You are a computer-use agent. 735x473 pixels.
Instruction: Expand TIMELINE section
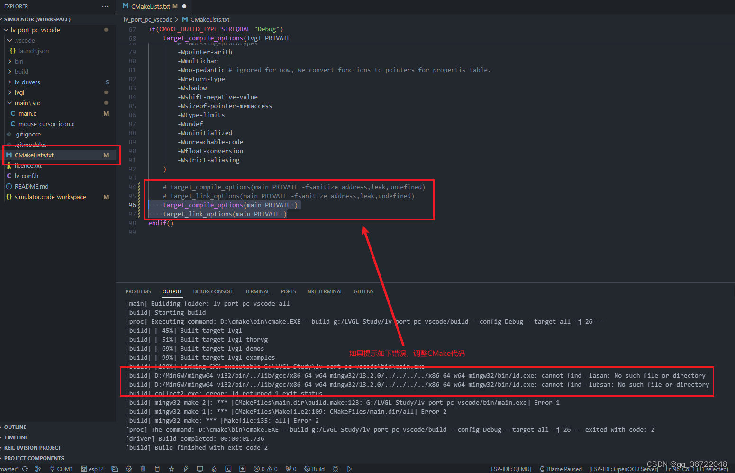(16, 437)
